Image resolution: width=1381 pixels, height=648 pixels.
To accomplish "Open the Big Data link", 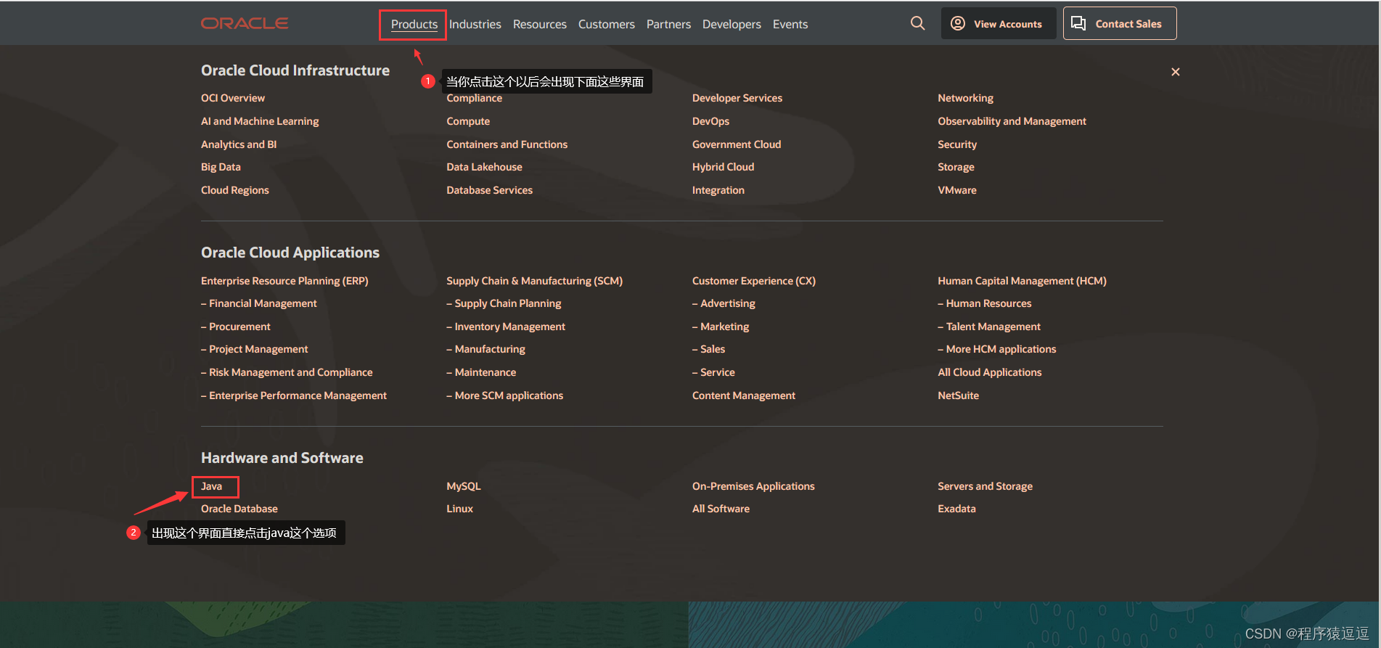I will [x=221, y=167].
